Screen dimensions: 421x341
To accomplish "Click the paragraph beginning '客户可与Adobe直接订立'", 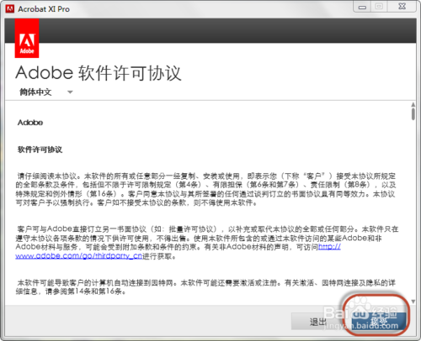I will (207, 243).
